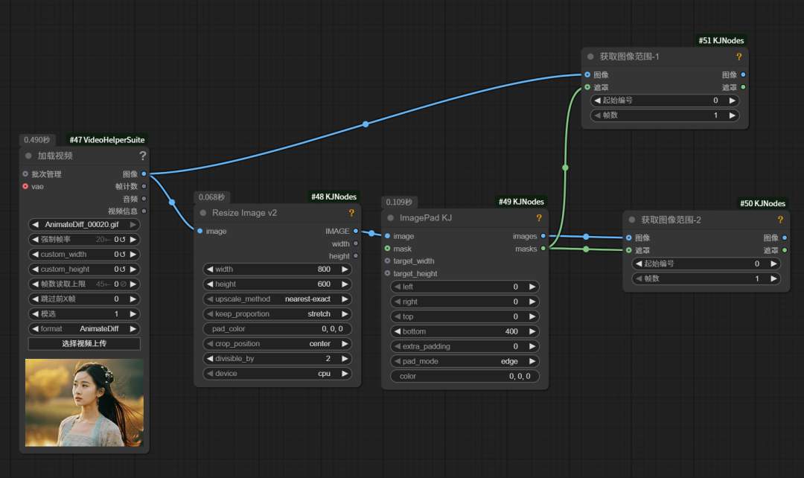Click the question mark on 获取图像范围-2 node

(x=780, y=220)
